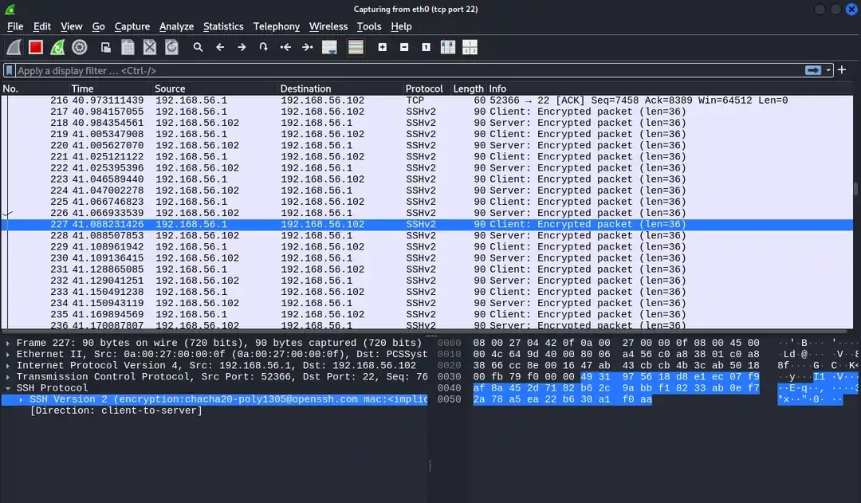Zoom in on packet text
Screen dimensions: 861x503
tap(382, 47)
